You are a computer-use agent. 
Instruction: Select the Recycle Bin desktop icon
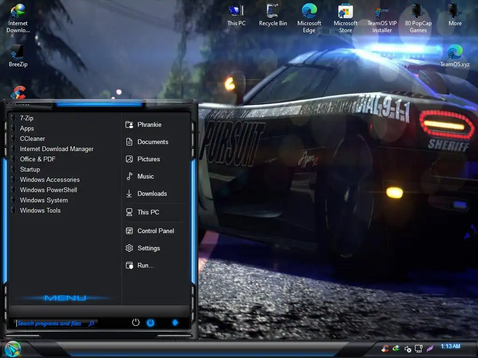273,15
